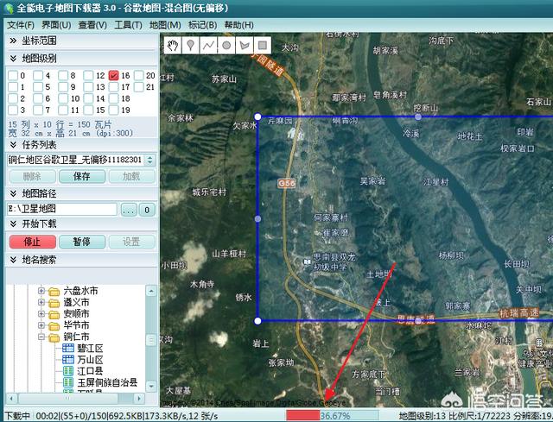Click the 江口县 county icon
Viewport: 553px width, 422px height.
[x=67, y=371]
